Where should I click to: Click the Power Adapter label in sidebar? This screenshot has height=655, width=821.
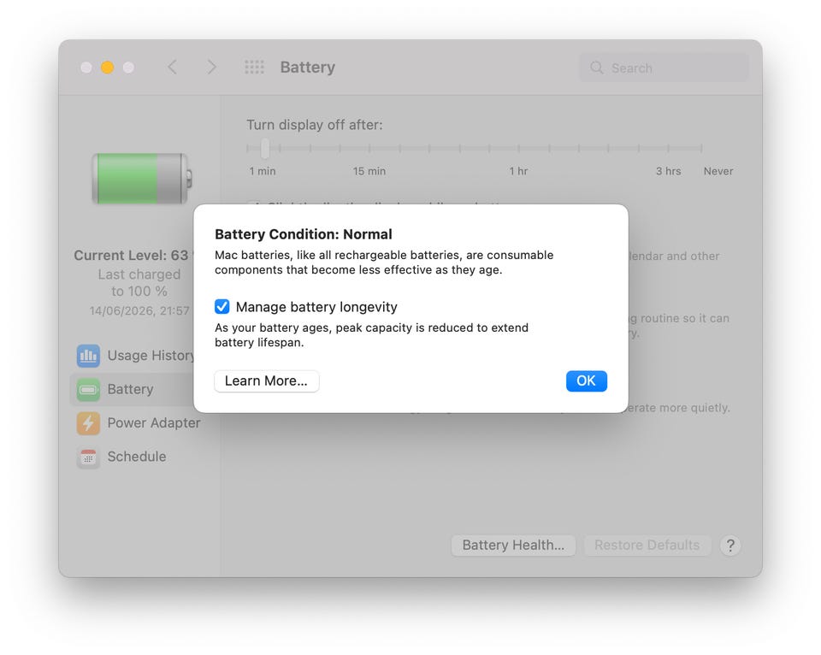(x=154, y=422)
